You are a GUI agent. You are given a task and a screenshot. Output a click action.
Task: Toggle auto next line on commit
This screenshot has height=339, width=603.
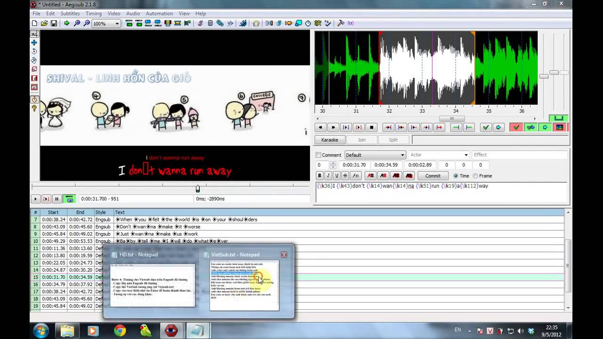pos(530,128)
